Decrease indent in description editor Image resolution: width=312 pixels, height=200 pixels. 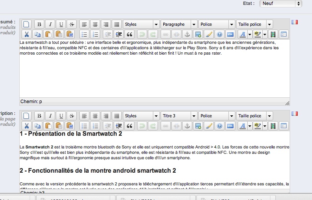pyautogui.click(x=108, y=126)
